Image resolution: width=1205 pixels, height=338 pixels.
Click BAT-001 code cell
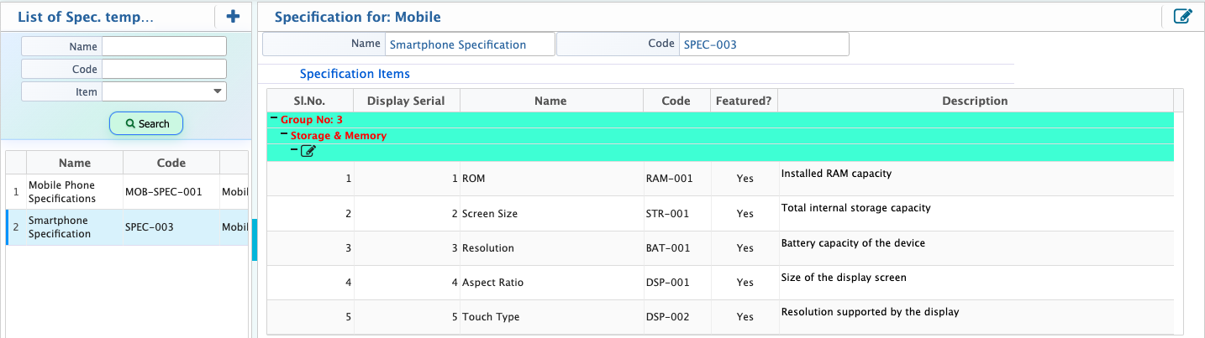coord(668,248)
